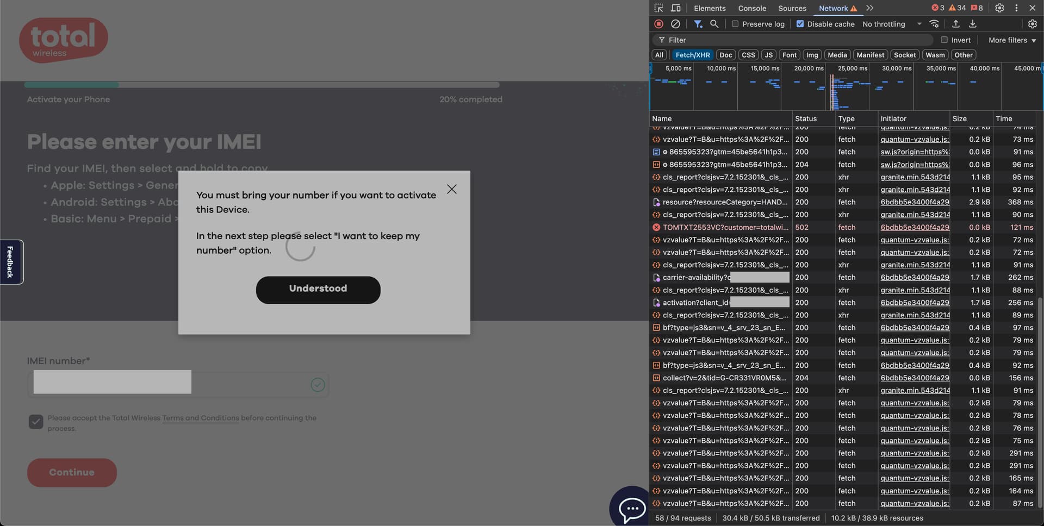The width and height of the screenshot is (1044, 526).
Task: Uncheck the Disable cache checkbox
Action: click(x=800, y=24)
